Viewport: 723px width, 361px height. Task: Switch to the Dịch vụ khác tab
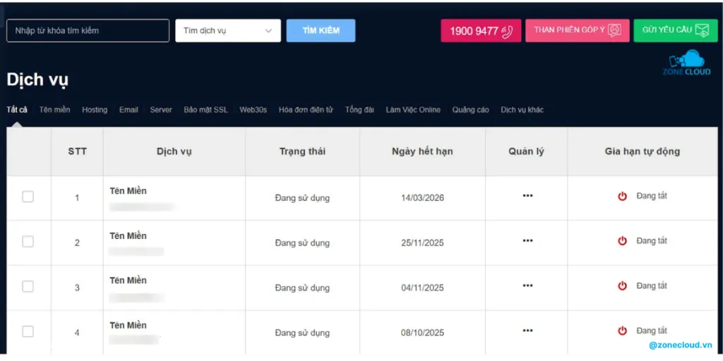tap(522, 109)
